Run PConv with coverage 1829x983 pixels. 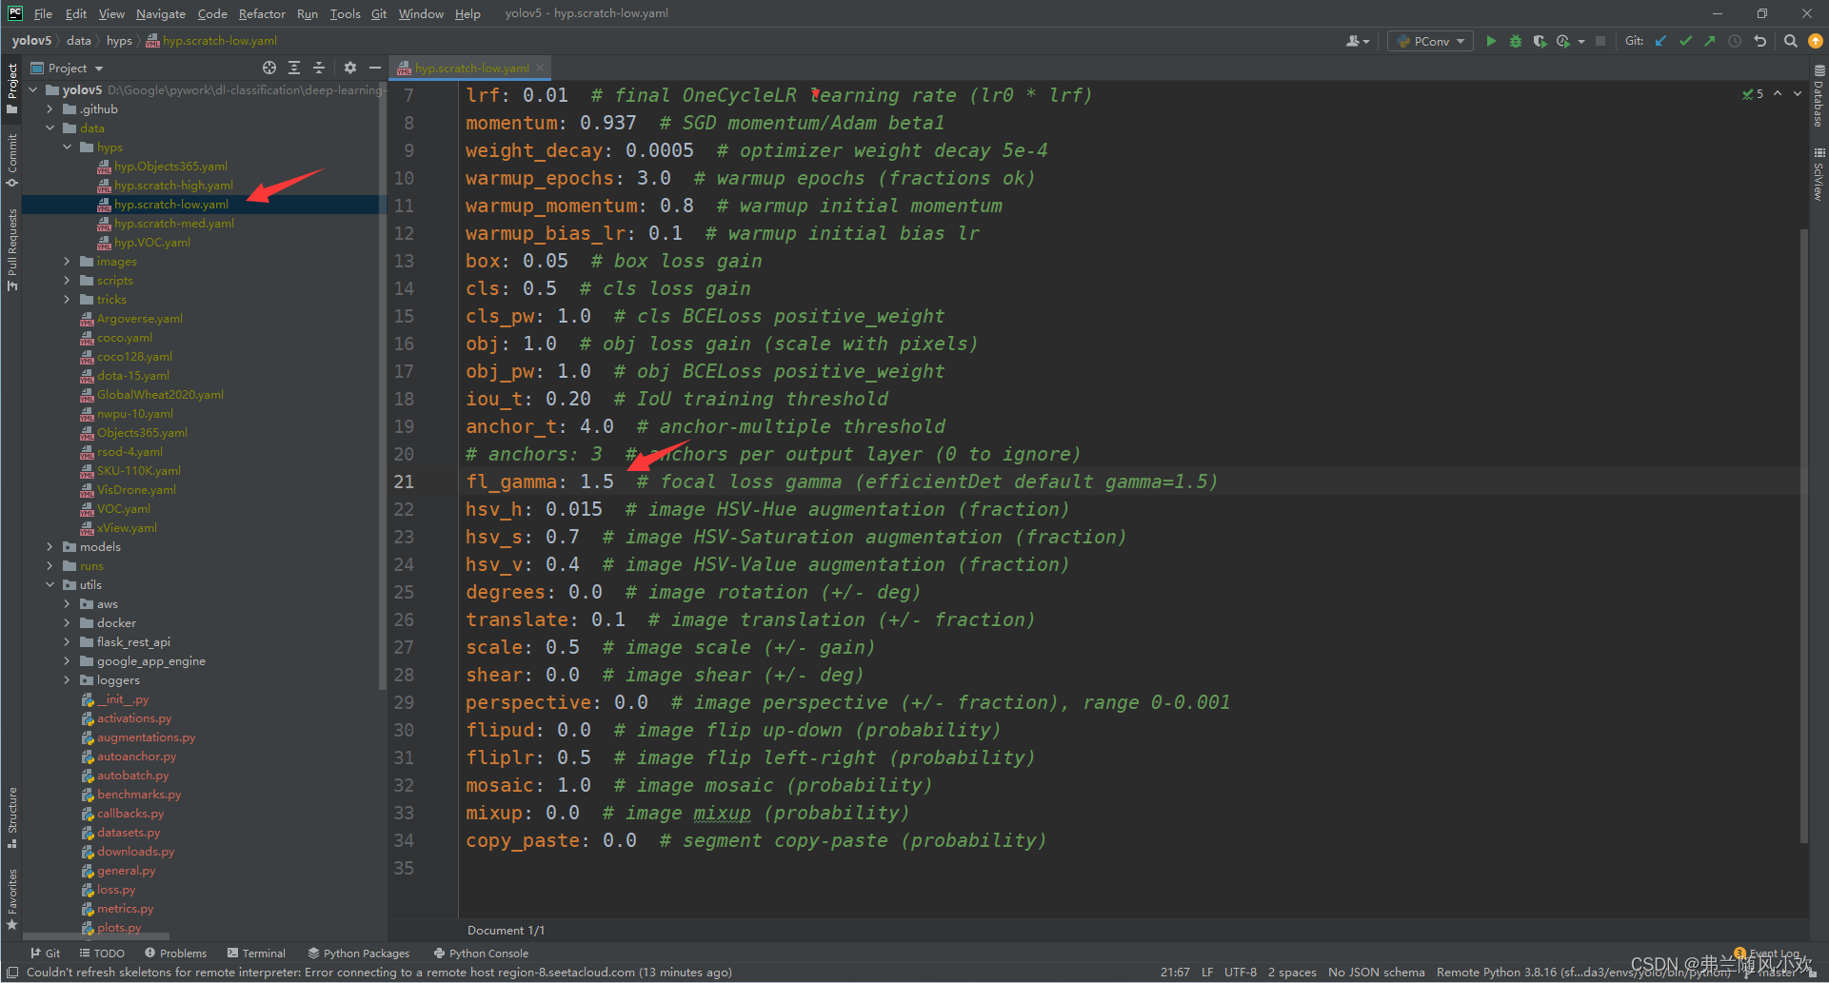pyautogui.click(x=1540, y=41)
